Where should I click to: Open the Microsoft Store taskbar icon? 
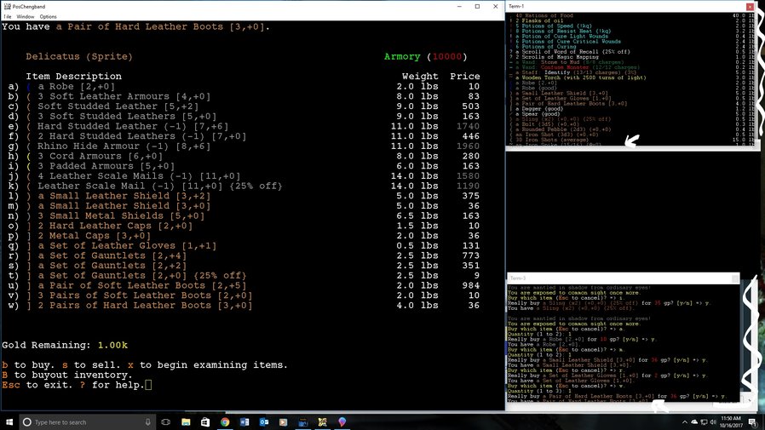[205, 421]
